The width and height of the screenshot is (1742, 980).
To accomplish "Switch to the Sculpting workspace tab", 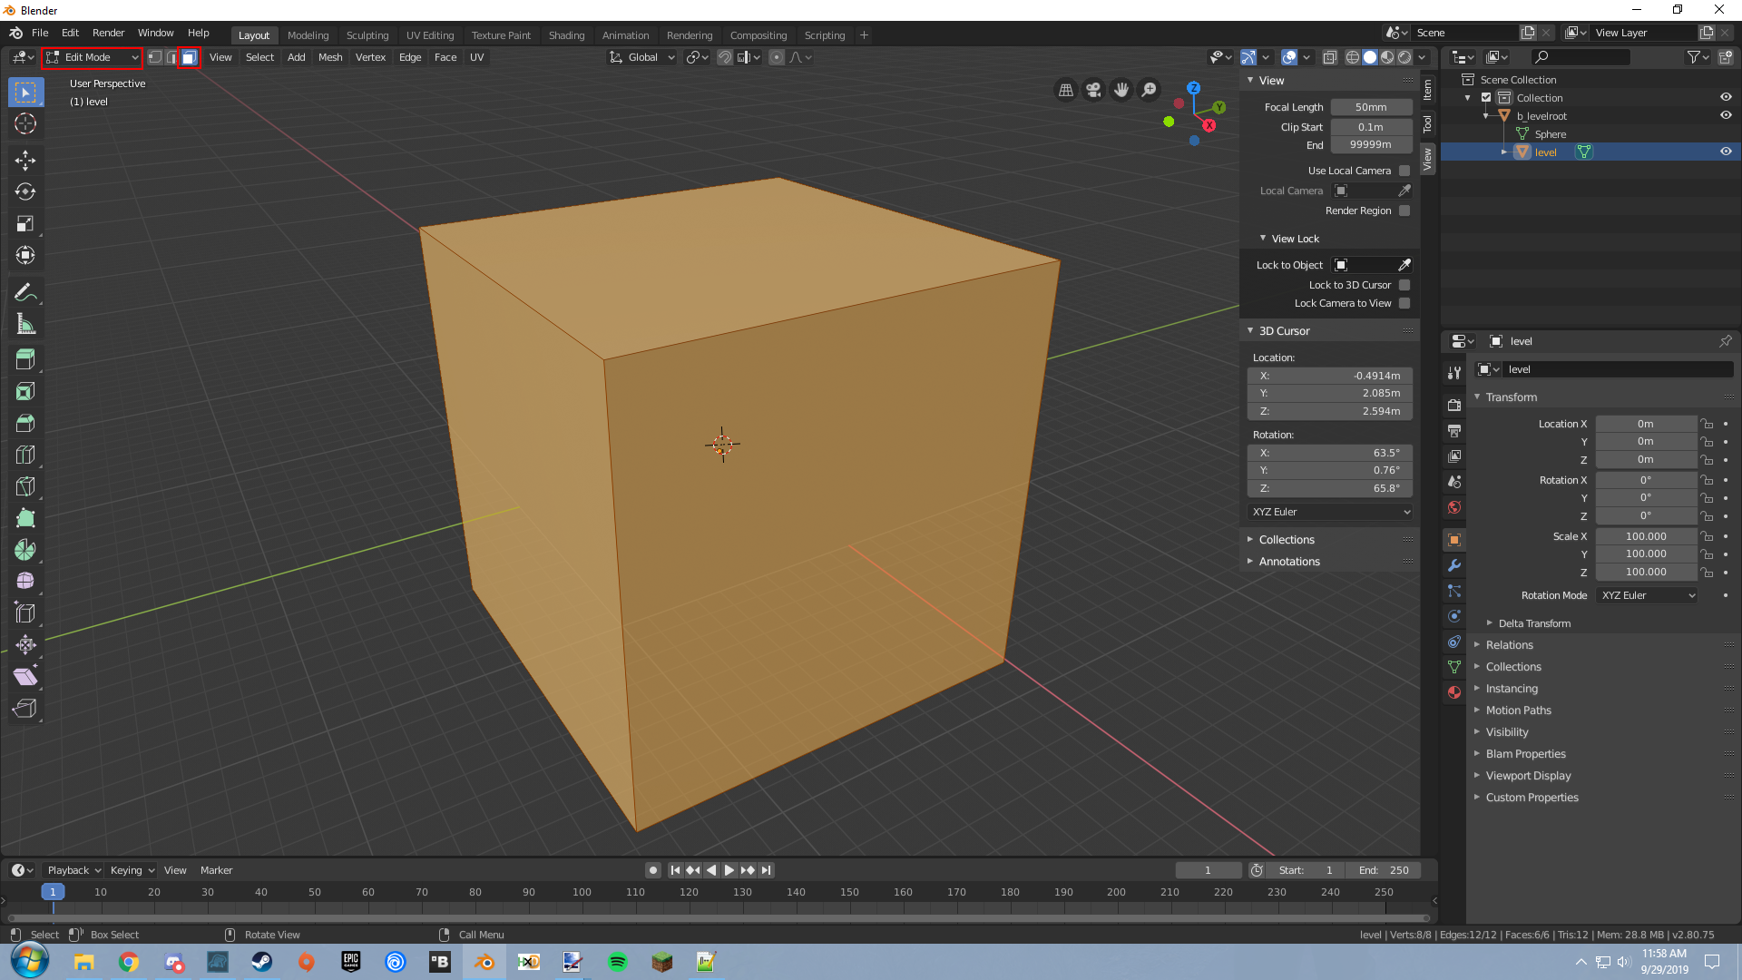I will pos(367,35).
